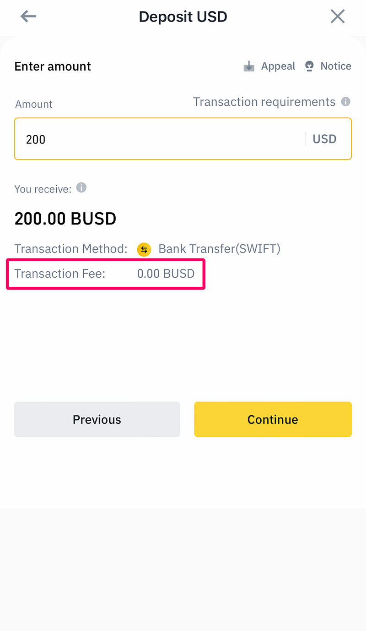Open the Appeal download icon
This screenshot has width=366, height=631.
tap(248, 66)
